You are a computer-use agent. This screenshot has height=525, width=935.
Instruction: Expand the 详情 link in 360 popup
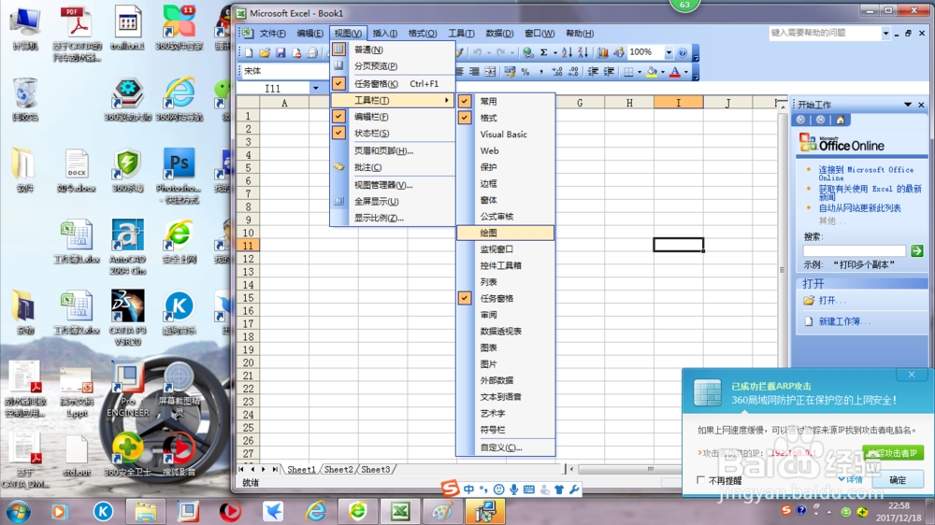coord(850,480)
